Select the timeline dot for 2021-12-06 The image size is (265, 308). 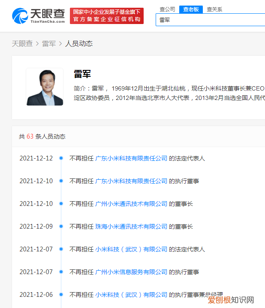(61, 294)
